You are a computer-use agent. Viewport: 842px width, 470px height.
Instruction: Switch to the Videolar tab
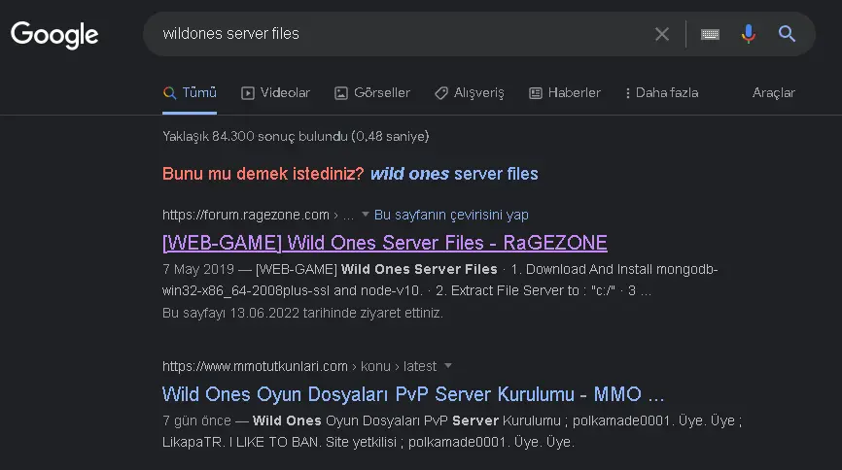point(275,93)
